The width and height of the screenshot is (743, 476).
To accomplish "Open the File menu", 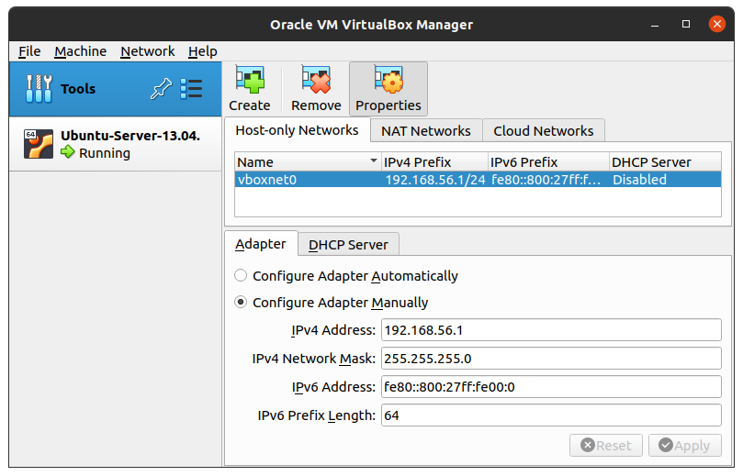I will [29, 51].
